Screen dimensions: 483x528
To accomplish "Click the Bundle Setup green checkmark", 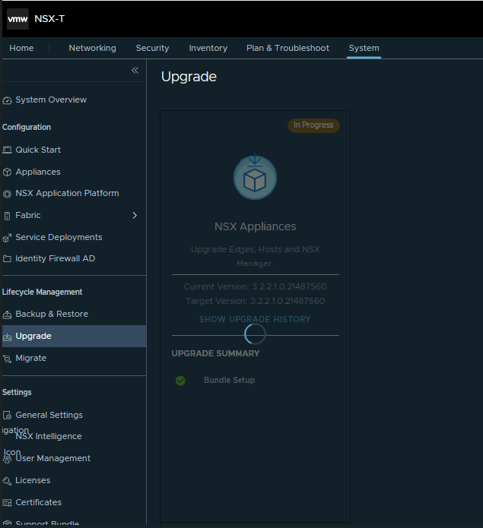I will coord(180,381).
